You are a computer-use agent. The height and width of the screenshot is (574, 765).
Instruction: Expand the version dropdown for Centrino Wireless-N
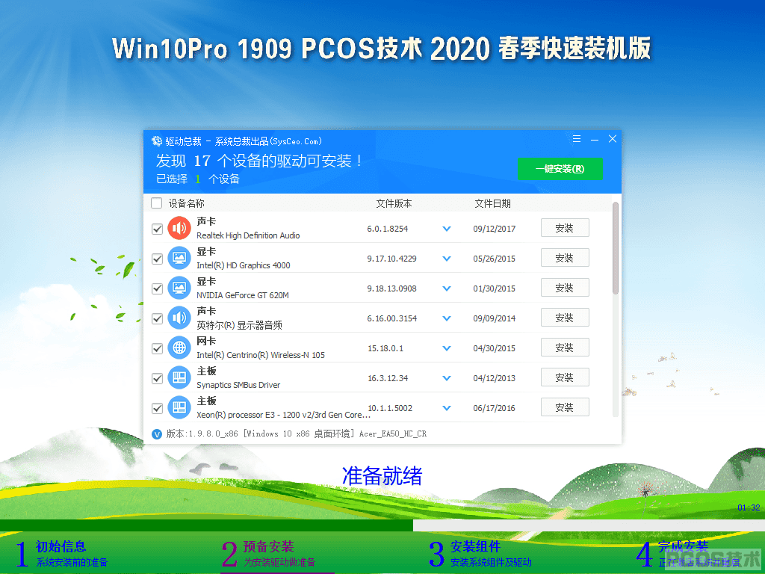[447, 348]
